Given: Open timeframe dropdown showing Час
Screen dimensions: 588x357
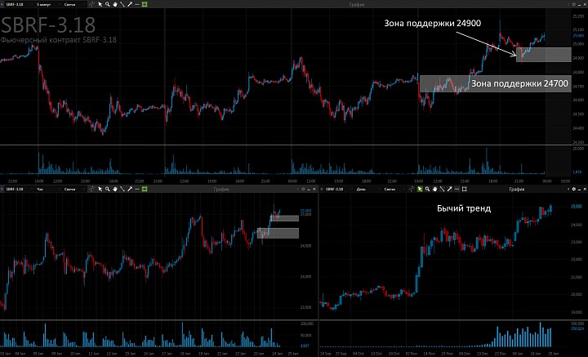Looking at the screenshot, I should click(x=47, y=189).
